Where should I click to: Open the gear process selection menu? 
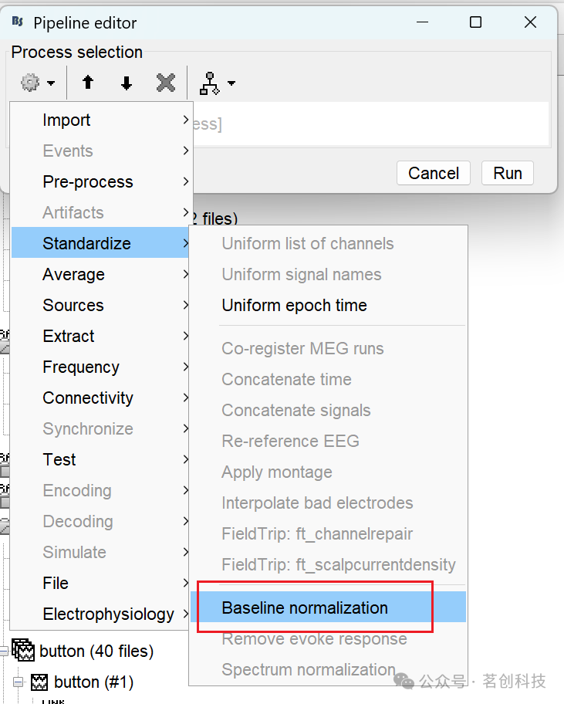[x=31, y=83]
